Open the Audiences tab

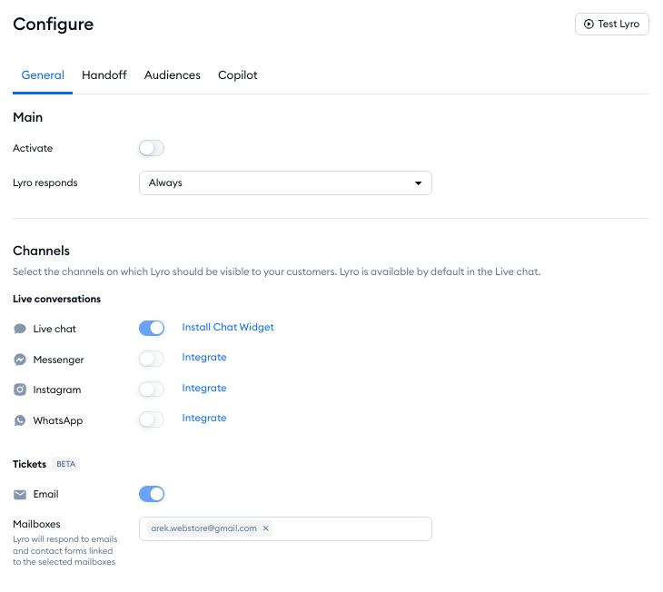click(172, 75)
